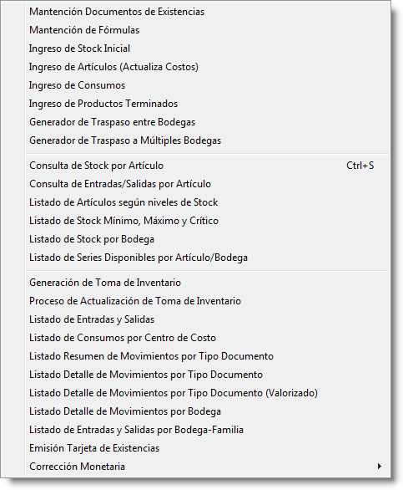Select Generación de Toma de Inventario
Screen dimensions: 403x490
(x=208, y=283)
